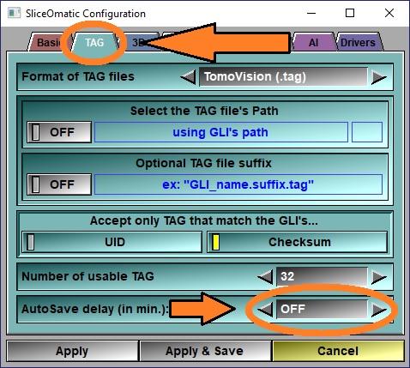Decrease the Number of usable TAG
The width and height of the screenshot is (410, 368).
(265, 277)
